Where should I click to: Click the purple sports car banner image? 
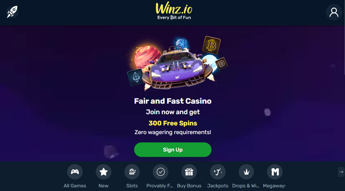point(176,67)
